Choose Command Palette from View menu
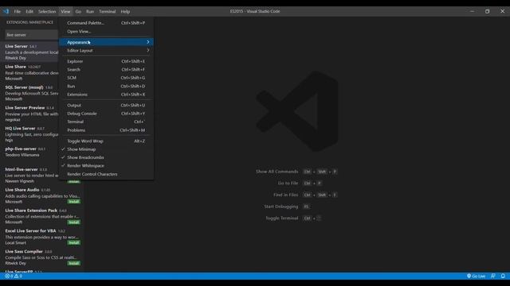This screenshot has width=510, height=286. [106, 23]
